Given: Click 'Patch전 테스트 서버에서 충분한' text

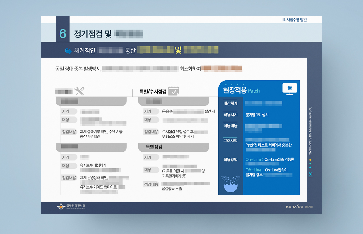Looking at the screenshot, I should pos(268,145).
